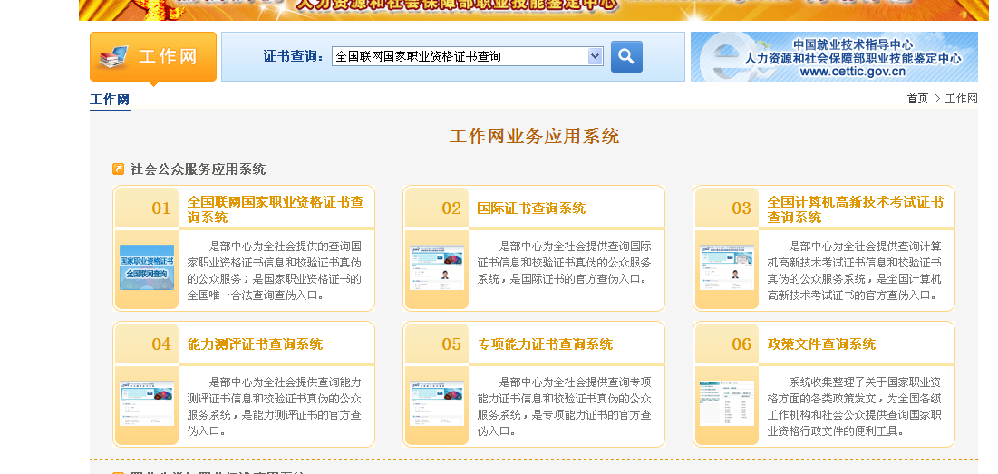The height and width of the screenshot is (474, 998).
Task: Click the thumbnail for 政策文件查询系统
Action: (x=727, y=403)
